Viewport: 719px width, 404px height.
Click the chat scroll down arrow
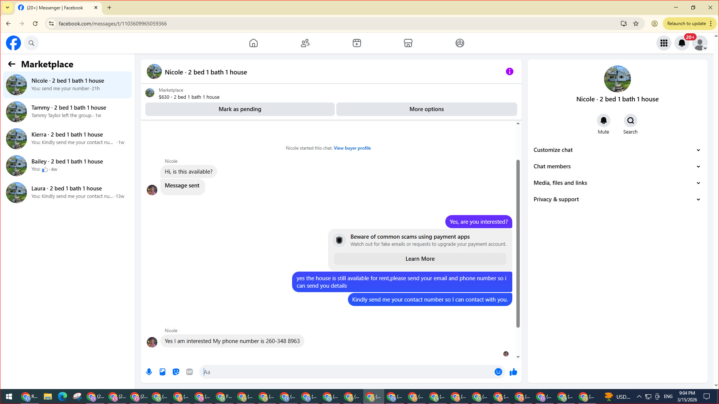[x=518, y=357]
